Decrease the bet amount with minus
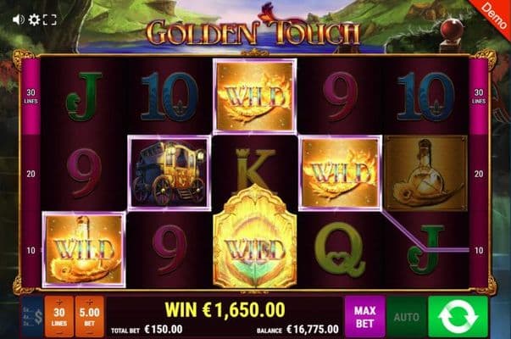 89,333
